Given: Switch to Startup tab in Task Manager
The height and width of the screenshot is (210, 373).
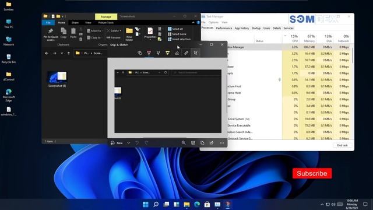Looking at the screenshot, I should (256, 28).
